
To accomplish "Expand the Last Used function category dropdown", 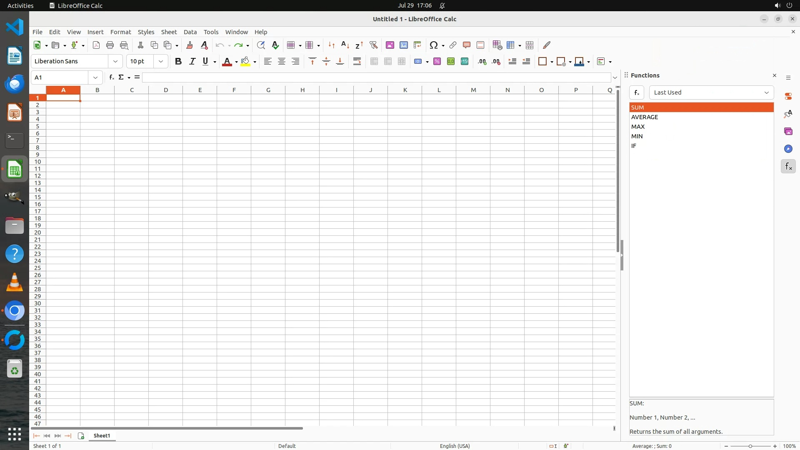I will coord(766,92).
